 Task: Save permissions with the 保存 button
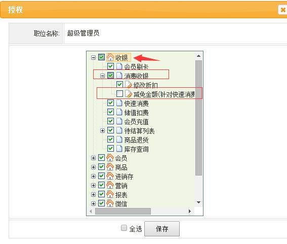[x=162, y=229]
